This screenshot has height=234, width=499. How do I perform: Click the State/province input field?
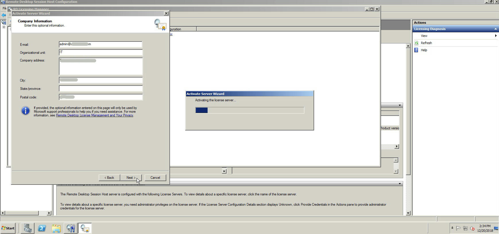point(100,89)
